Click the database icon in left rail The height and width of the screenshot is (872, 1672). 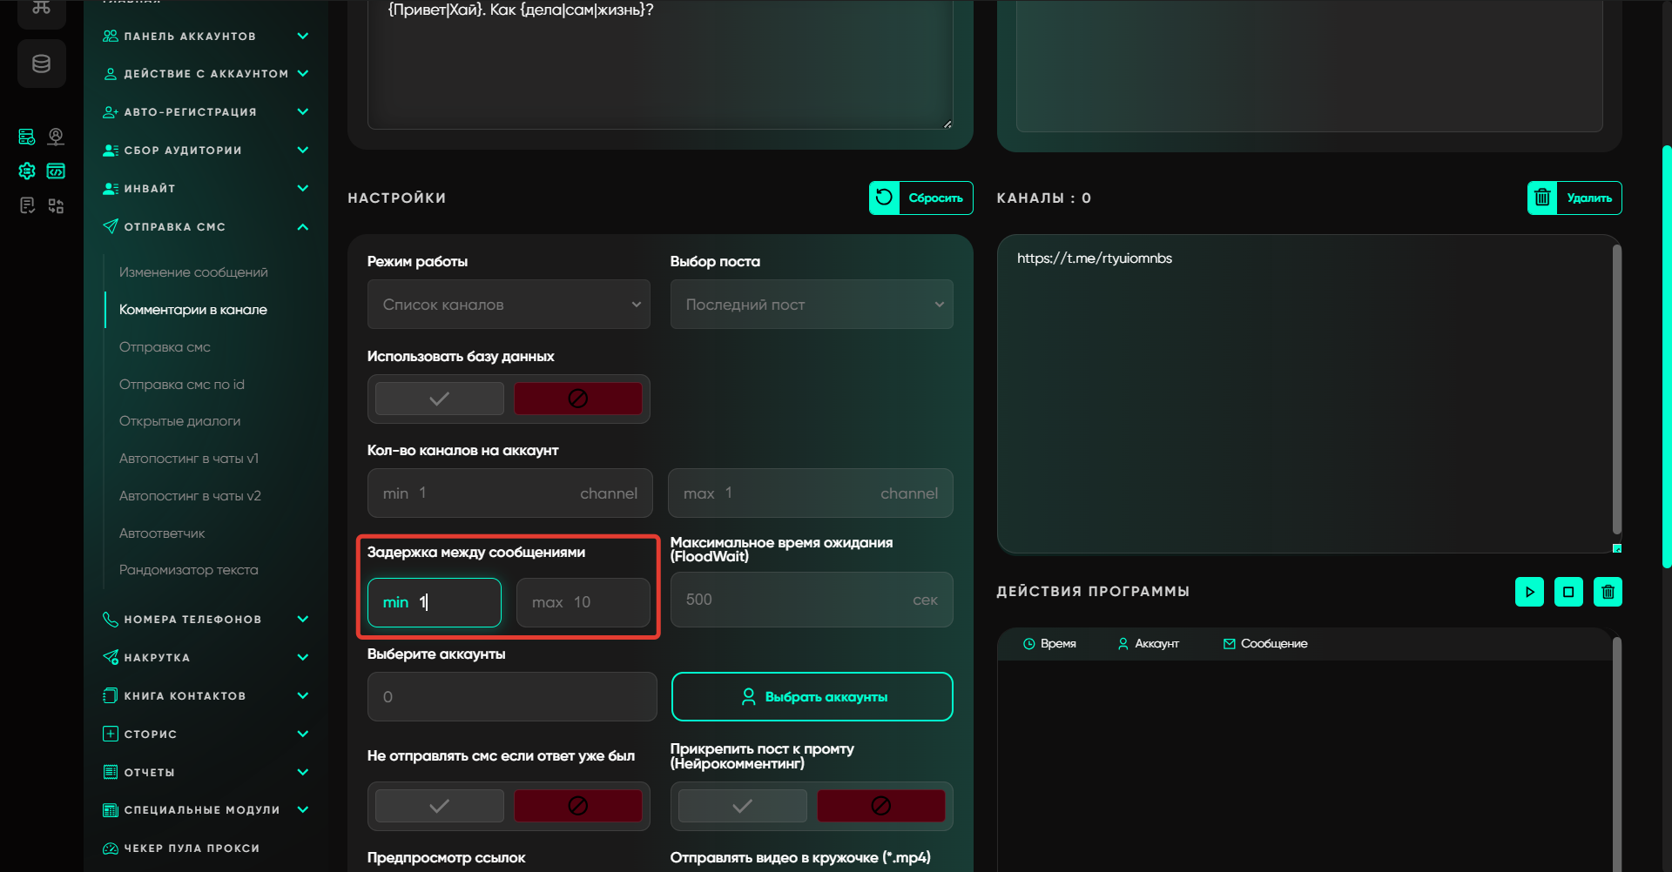[41, 64]
